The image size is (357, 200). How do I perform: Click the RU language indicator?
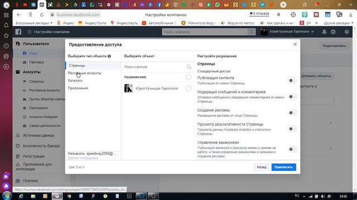pyautogui.click(x=297, y=196)
